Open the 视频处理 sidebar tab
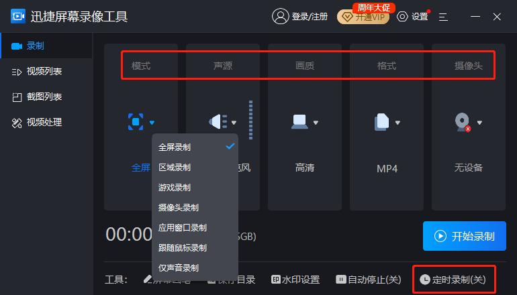This screenshot has height=295, width=517. click(x=46, y=123)
